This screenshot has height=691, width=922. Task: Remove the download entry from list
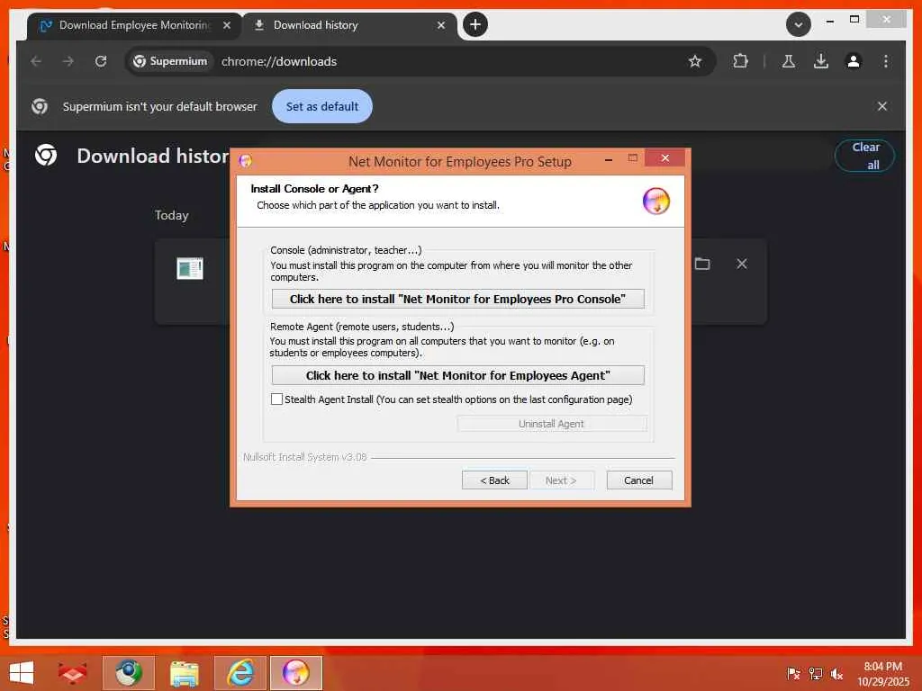click(x=742, y=264)
